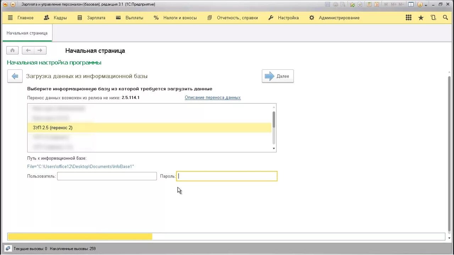The width and height of the screenshot is (454, 255).
Task: Click the navigation back arrow button
Action: point(28,50)
